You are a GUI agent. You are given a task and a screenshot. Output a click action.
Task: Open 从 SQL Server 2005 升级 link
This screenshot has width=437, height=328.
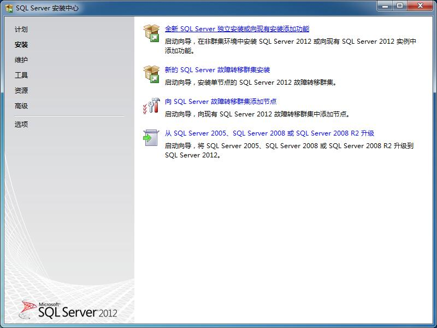tap(269, 133)
